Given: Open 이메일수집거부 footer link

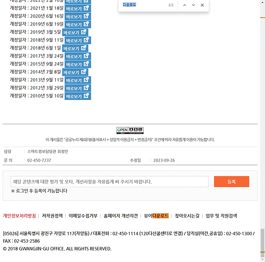Looking at the screenshot, I should pos(83,216).
